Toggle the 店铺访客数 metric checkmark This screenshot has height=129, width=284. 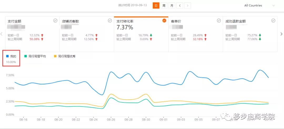click(110, 20)
